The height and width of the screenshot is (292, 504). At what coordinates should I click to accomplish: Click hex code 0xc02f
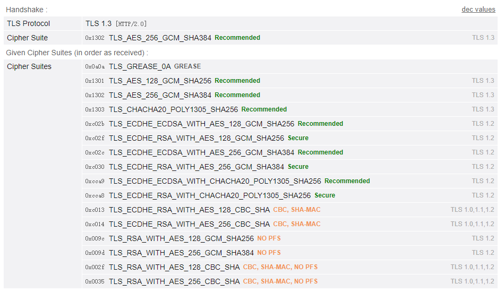(95, 138)
